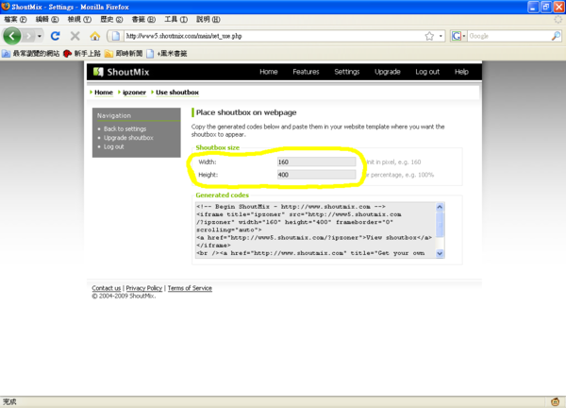This screenshot has width=566, height=408.
Task: Click the page identity icon in address bar
Action: pos(115,36)
